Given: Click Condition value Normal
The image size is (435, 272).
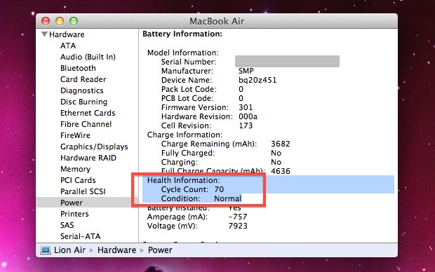Looking at the screenshot, I should point(227,198).
